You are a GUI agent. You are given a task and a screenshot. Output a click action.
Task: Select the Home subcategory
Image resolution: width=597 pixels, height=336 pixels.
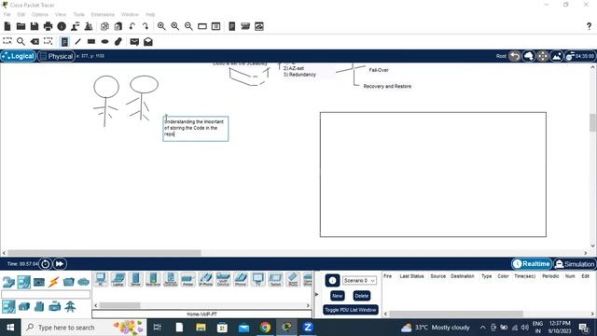pyautogui.click(x=24, y=306)
